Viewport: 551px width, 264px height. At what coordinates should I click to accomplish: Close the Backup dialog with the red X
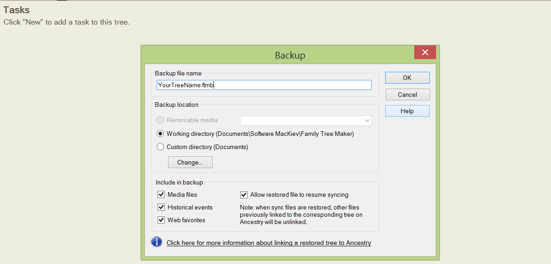click(x=425, y=52)
